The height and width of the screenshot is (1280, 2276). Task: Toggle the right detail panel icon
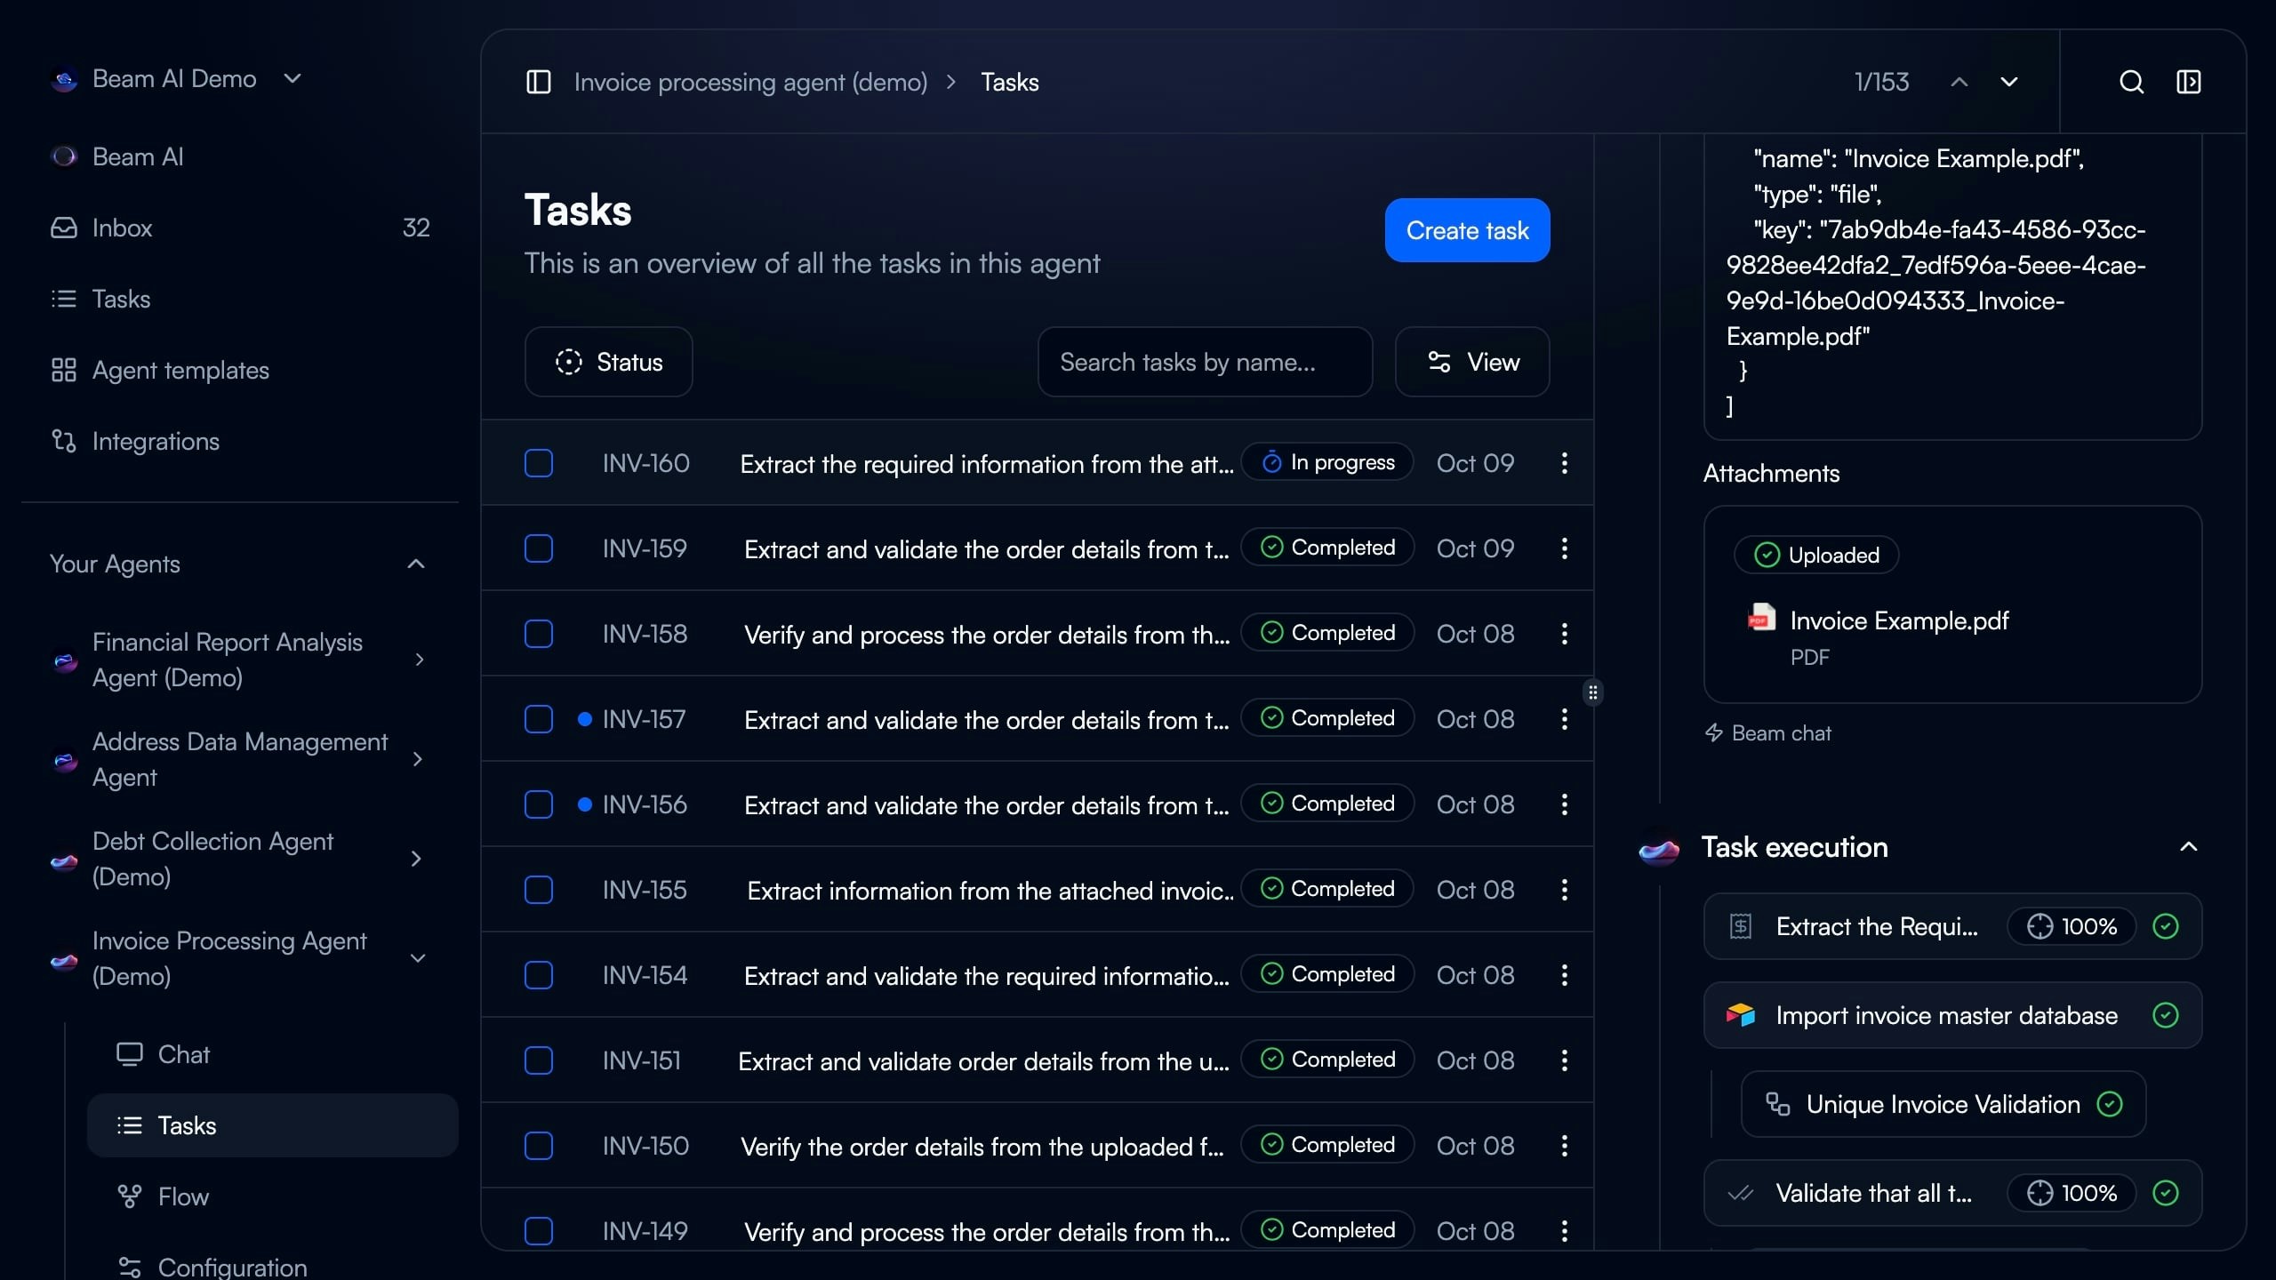(x=2188, y=82)
